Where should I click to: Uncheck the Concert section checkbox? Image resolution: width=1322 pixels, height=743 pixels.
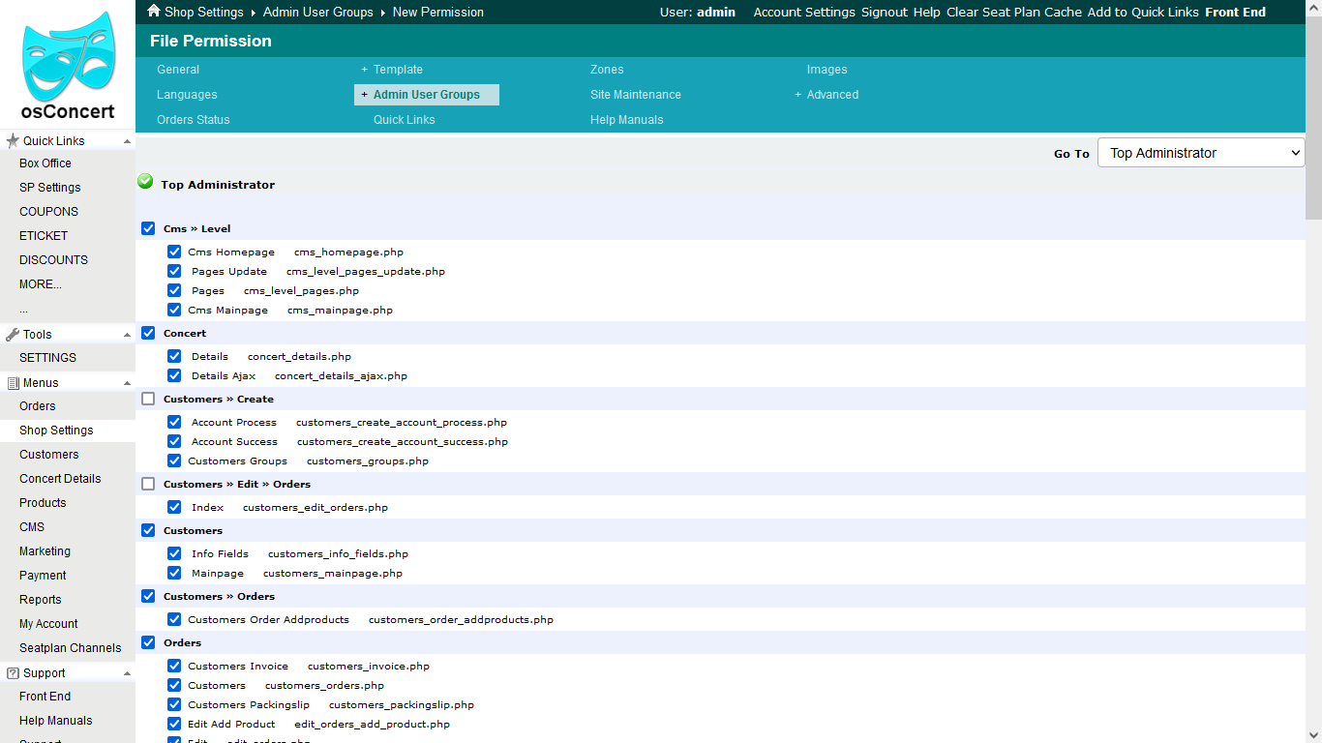point(148,333)
